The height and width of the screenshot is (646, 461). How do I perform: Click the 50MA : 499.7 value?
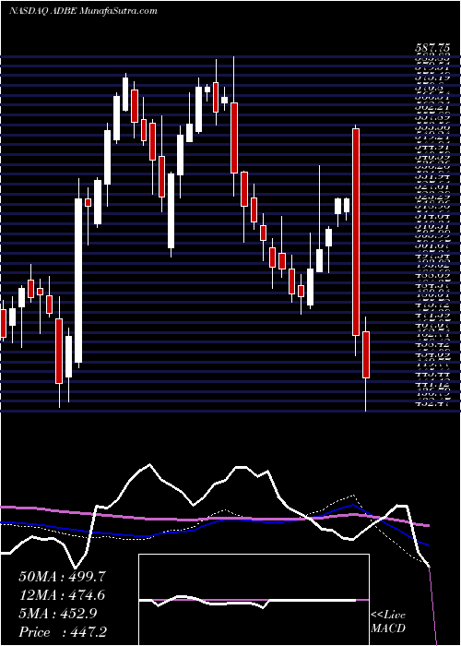click(x=63, y=577)
